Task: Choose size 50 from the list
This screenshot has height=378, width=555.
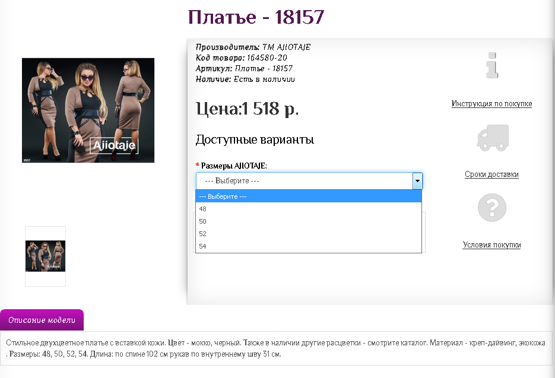Action: (309, 221)
